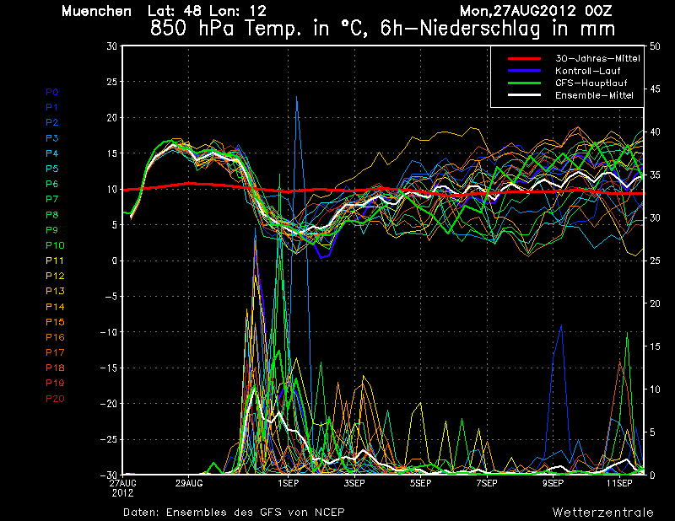Click the P9 ensemble member label
675x521 pixels.
tap(52, 230)
